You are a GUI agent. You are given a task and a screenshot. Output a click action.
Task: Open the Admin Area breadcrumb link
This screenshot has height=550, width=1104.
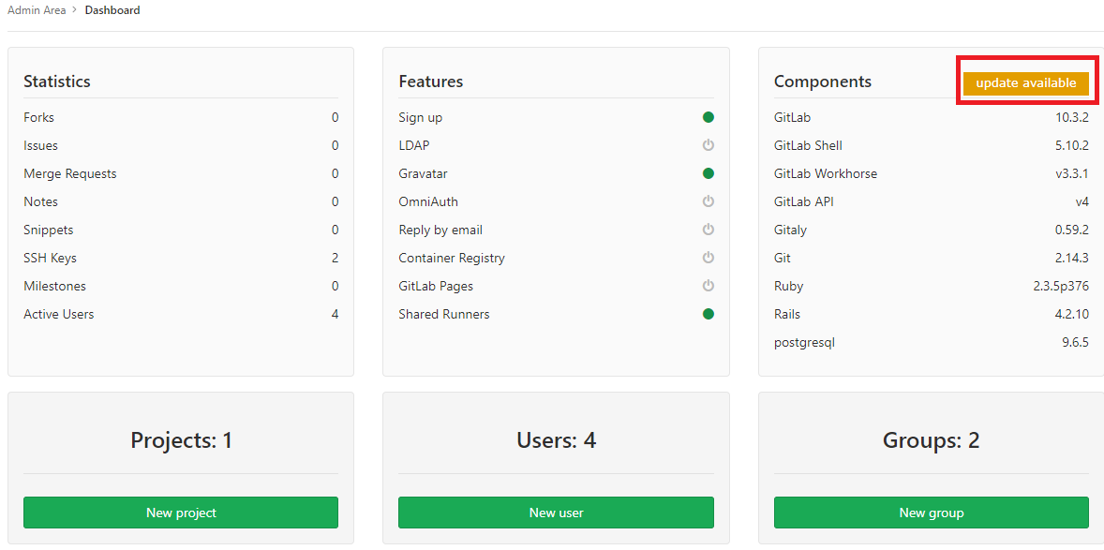click(x=37, y=10)
